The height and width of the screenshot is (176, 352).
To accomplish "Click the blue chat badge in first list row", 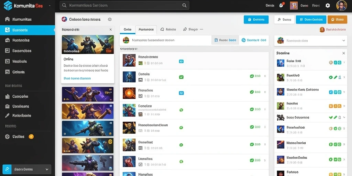I will coord(181,61).
